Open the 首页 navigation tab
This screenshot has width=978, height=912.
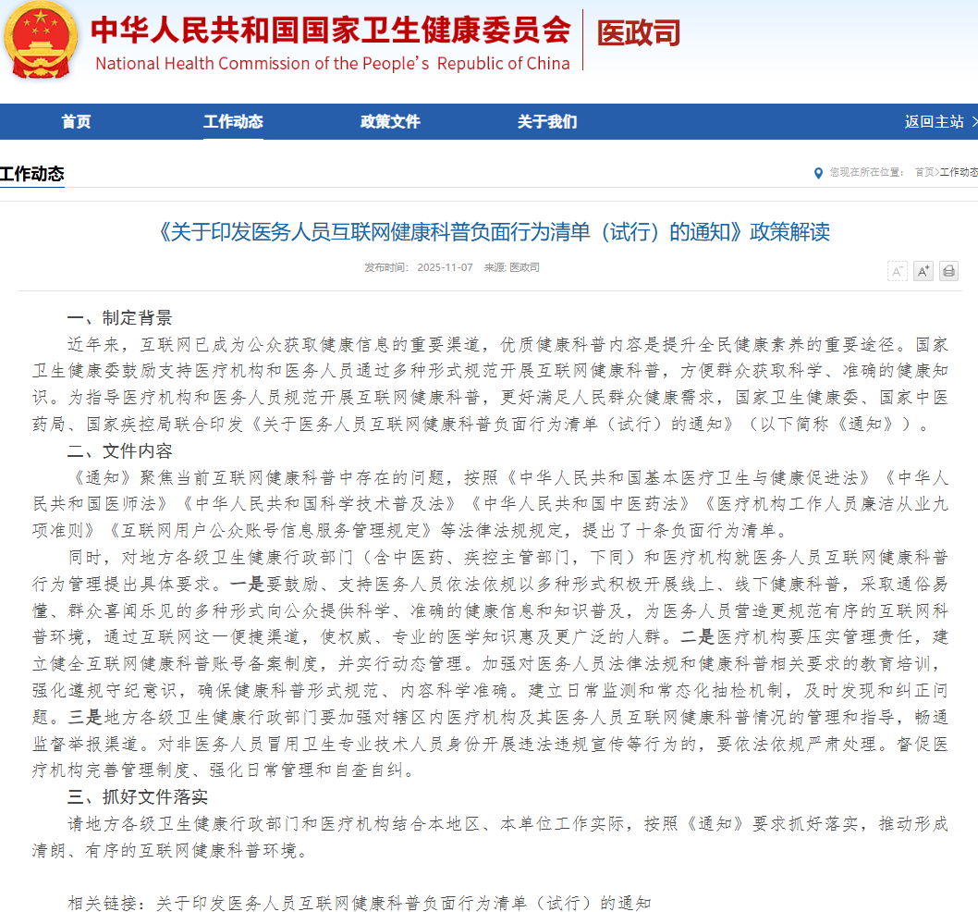[x=76, y=122]
